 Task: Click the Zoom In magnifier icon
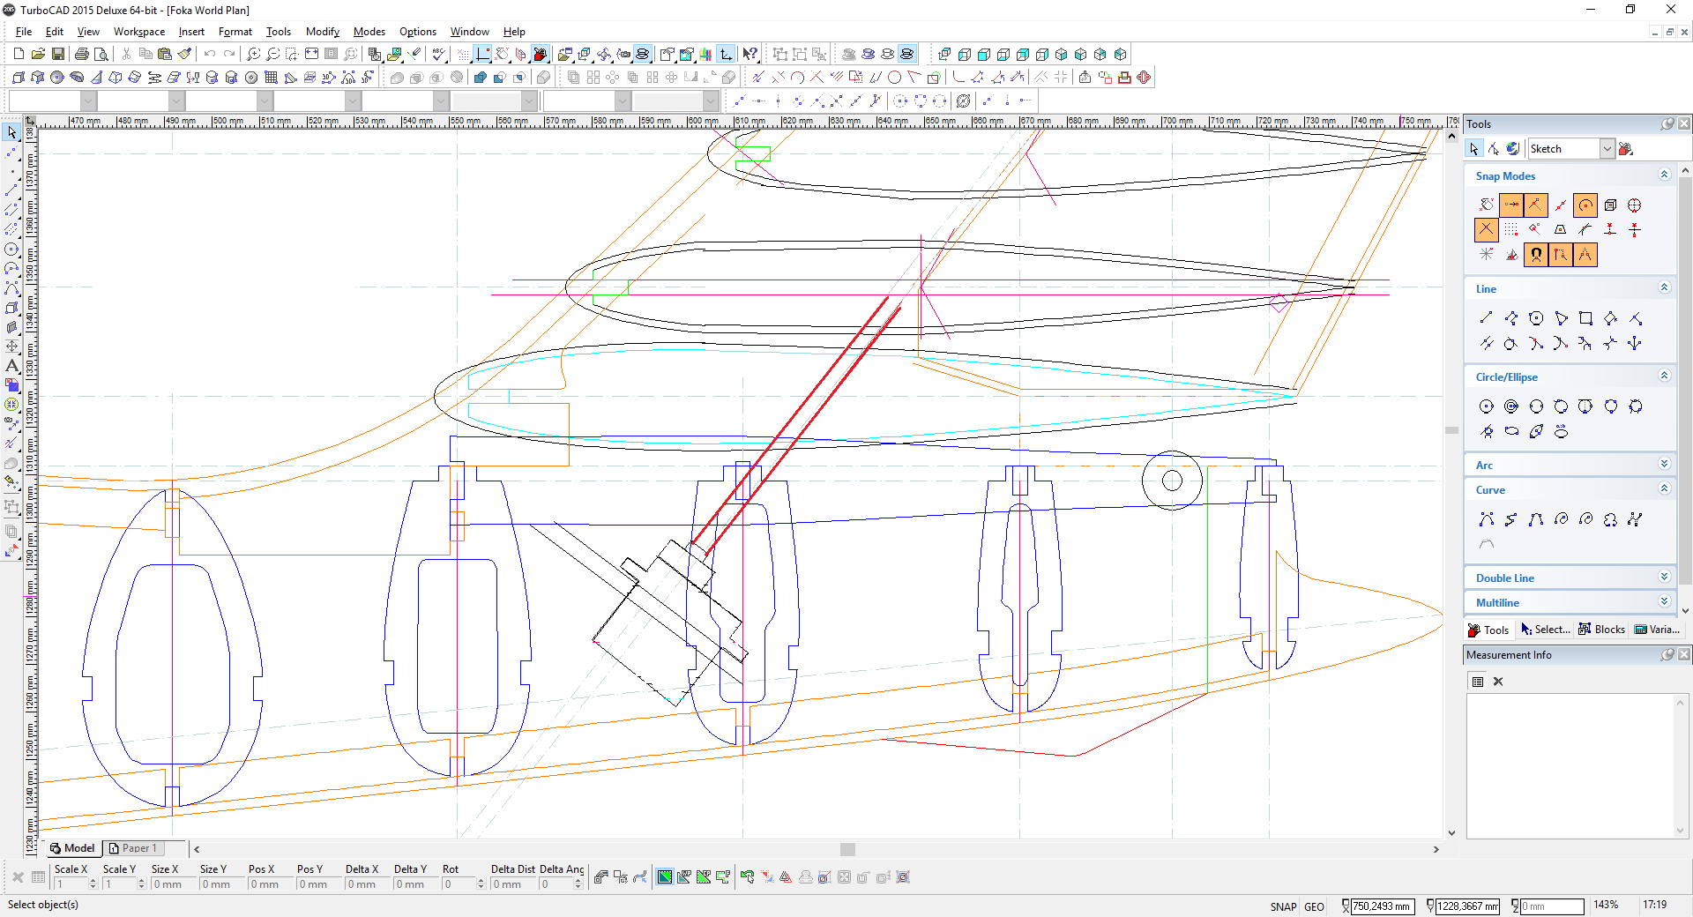(x=254, y=55)
